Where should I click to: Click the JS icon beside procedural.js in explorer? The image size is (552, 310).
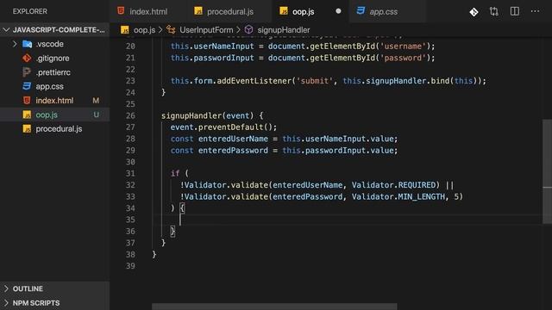coord(27,128)
